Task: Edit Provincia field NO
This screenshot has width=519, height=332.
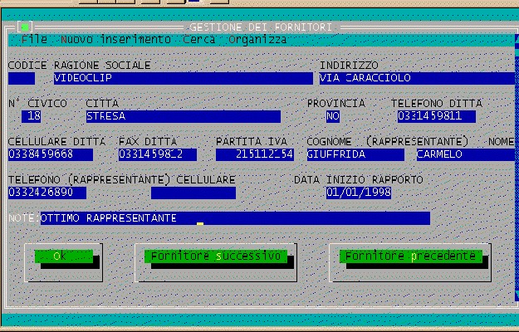Action: click(333, 117)
